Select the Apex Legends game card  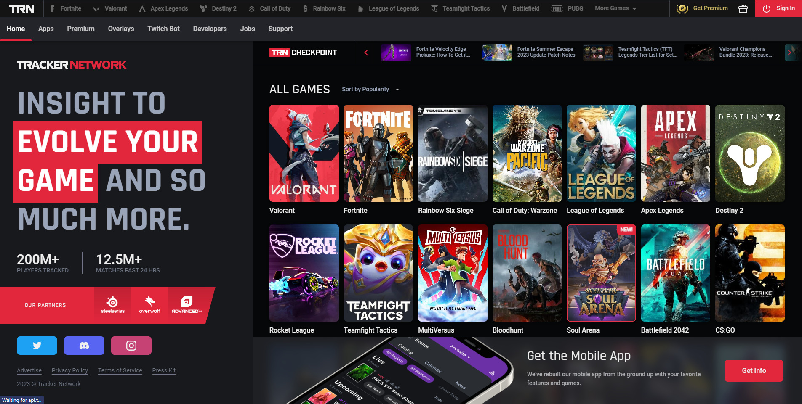coord(675,160)
